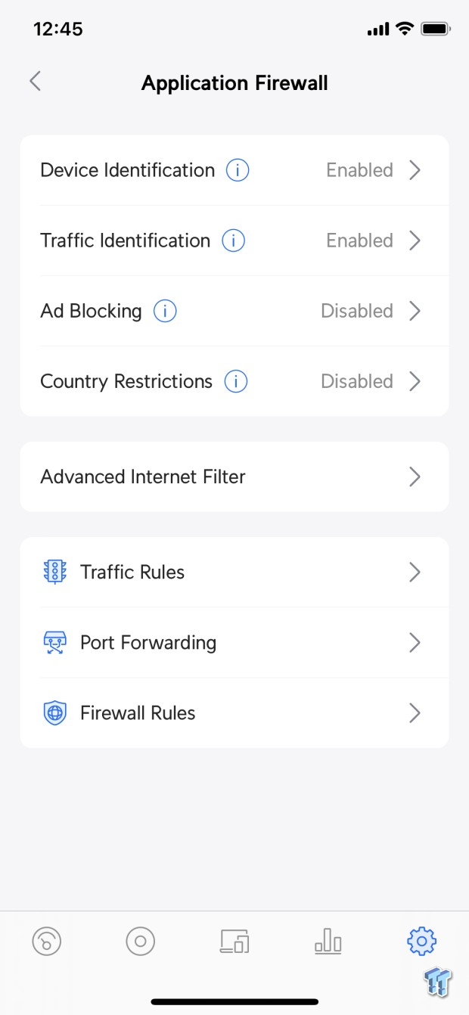Go to the dashboard tab

pos(47,942)
